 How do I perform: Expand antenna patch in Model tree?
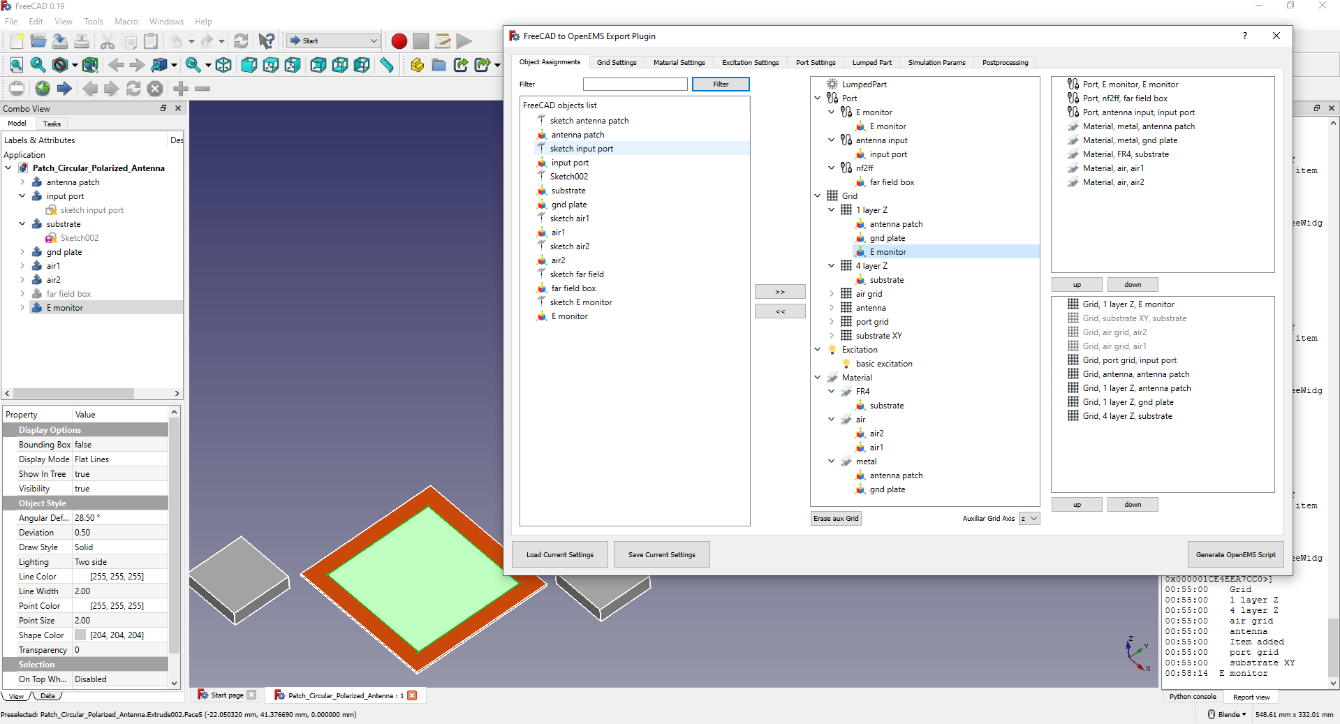[22, 182]
